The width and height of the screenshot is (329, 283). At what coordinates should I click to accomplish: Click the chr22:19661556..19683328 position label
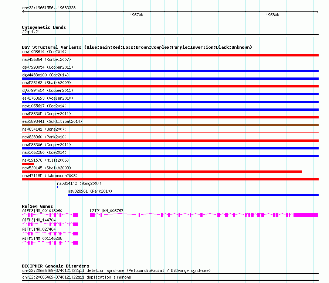coord(49,8)
